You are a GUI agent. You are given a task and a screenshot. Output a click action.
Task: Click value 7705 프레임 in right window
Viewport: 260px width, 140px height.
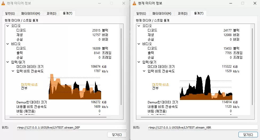(x=234, y=53)
